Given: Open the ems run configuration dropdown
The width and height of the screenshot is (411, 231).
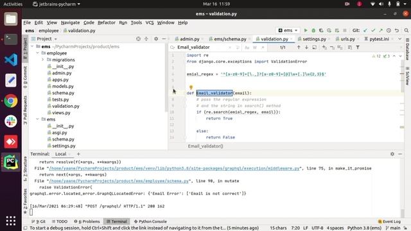Looking at the screenshot, I should [x=288, y=31].
